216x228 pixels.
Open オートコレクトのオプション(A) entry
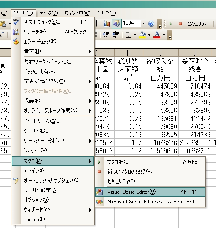tap(53, 181)
